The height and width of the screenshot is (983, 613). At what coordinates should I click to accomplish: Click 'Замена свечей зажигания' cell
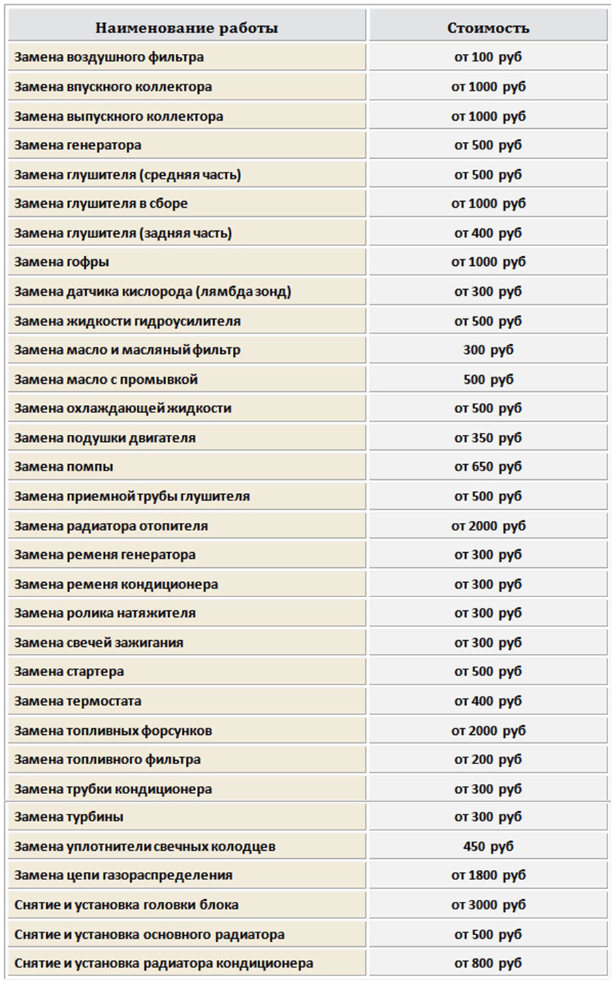(x=99, y=642)
